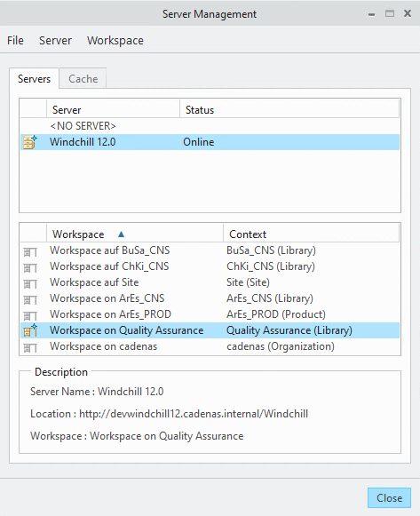Select the Servers tab
420x516 pixels.
tap(35, 79)
